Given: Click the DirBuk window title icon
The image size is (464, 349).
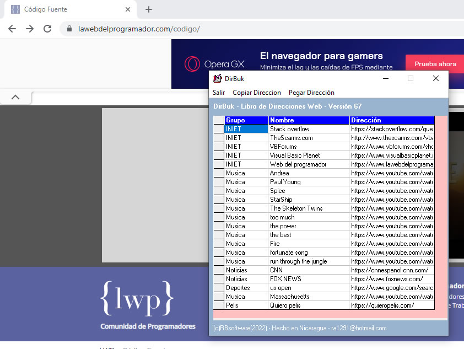Looking at the screenshot, I should point(218,78).
